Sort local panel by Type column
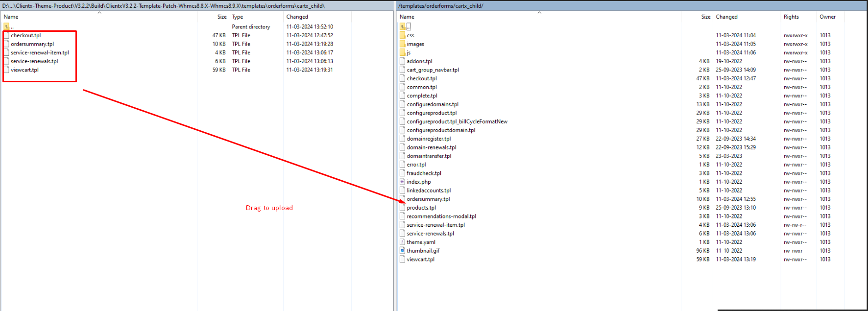The image size is (868, 311). (x=238, y=17)
